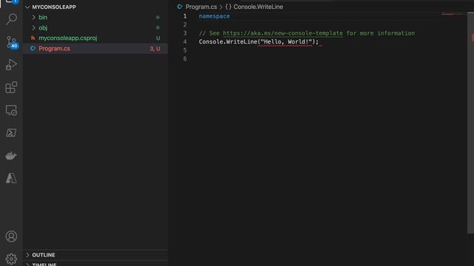Click Console.WriteLine breadcrumb segment

coord(258,7)
